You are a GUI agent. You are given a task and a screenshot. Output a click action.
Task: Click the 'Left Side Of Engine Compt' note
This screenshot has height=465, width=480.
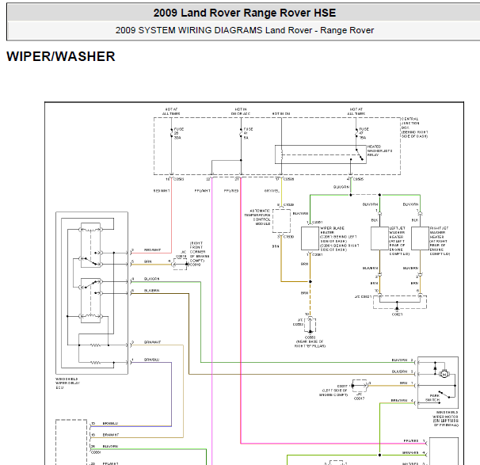(x=333, y=393)
